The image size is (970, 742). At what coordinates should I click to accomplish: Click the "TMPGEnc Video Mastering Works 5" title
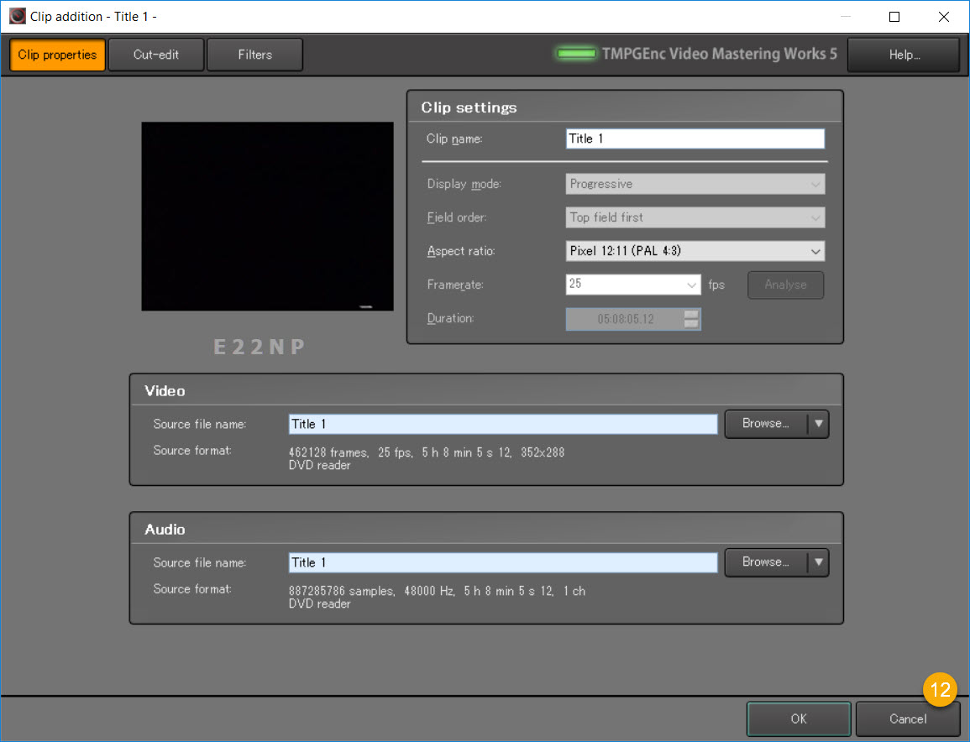pyautogui.click(x=720, y=55)
